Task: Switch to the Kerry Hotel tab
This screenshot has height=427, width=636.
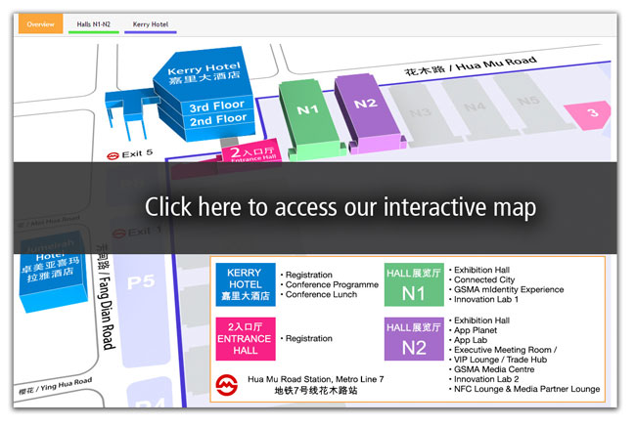Action: pyautogui.click(x=151, y=24)
